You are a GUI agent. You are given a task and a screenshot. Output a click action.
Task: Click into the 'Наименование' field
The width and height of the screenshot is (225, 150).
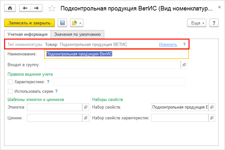point(116,54)
